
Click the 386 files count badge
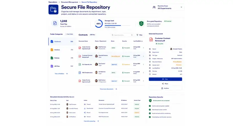tap(92, 35)
